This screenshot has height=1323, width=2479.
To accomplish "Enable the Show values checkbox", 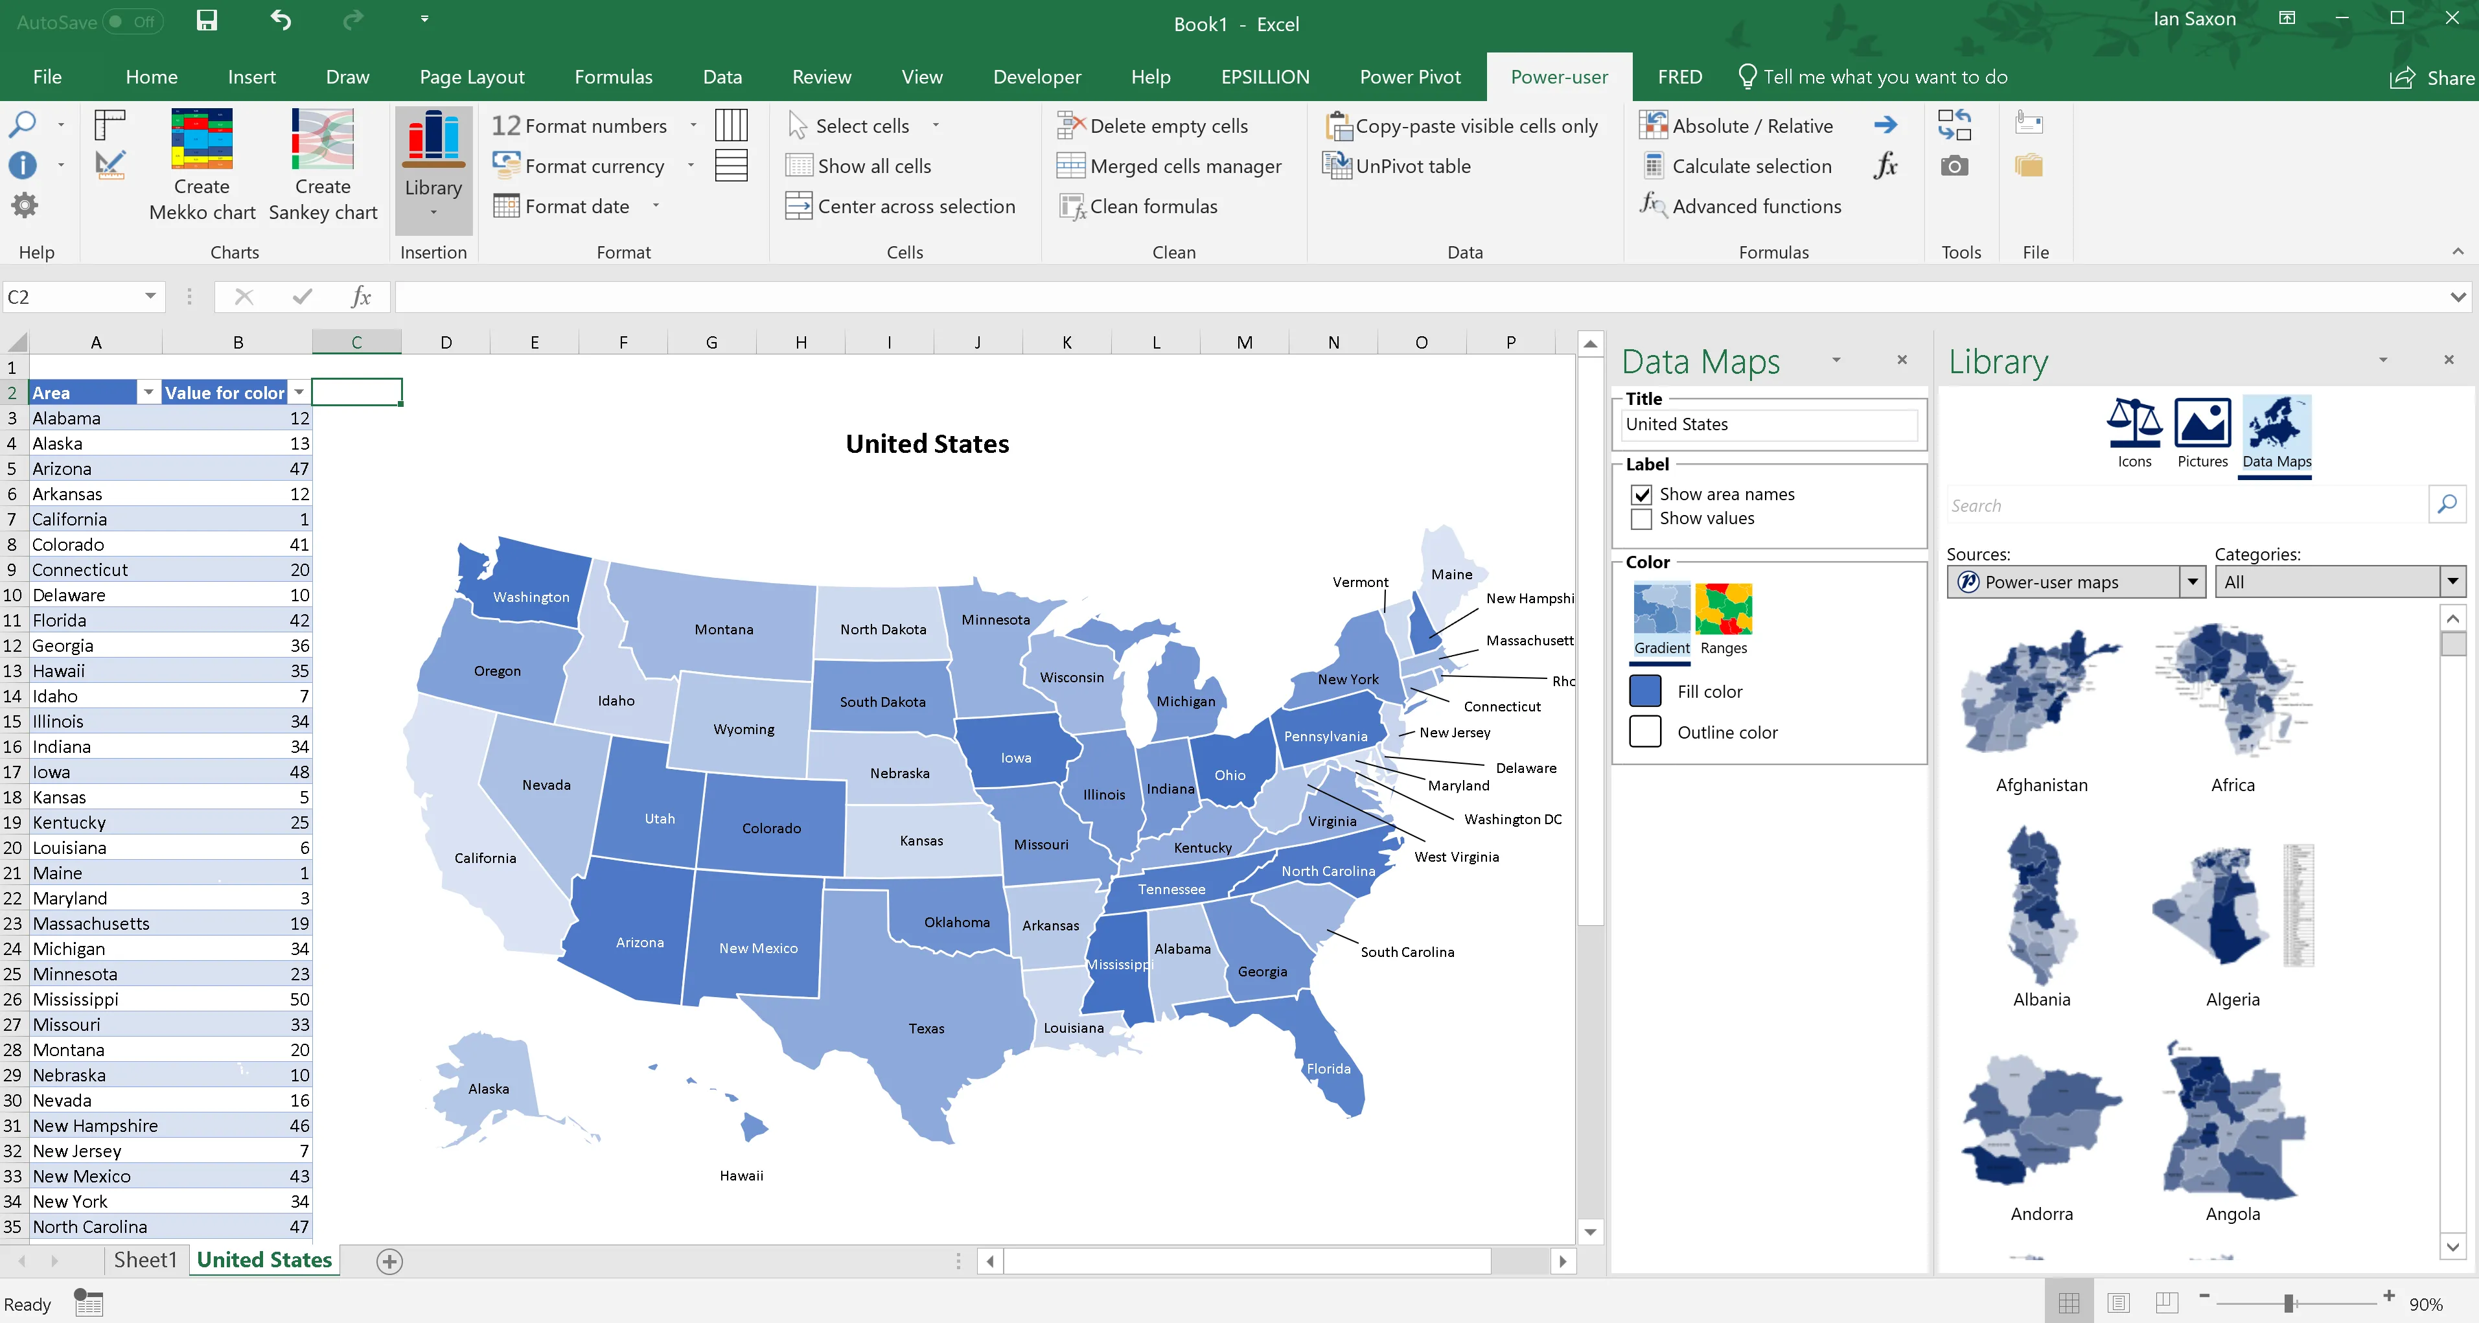I will pos(1641,518).
